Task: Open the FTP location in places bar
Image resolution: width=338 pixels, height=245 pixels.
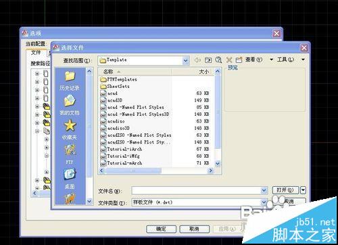Action: pos(70,154)
